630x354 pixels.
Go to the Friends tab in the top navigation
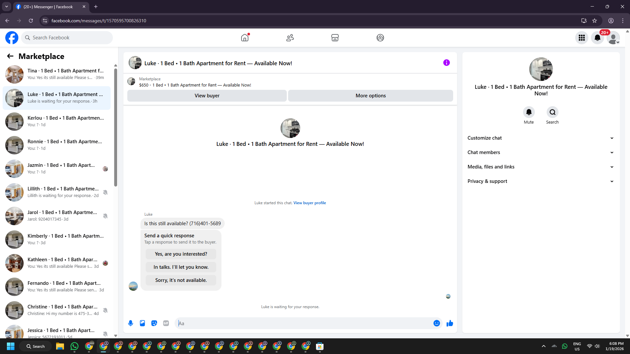coord(290,38)
